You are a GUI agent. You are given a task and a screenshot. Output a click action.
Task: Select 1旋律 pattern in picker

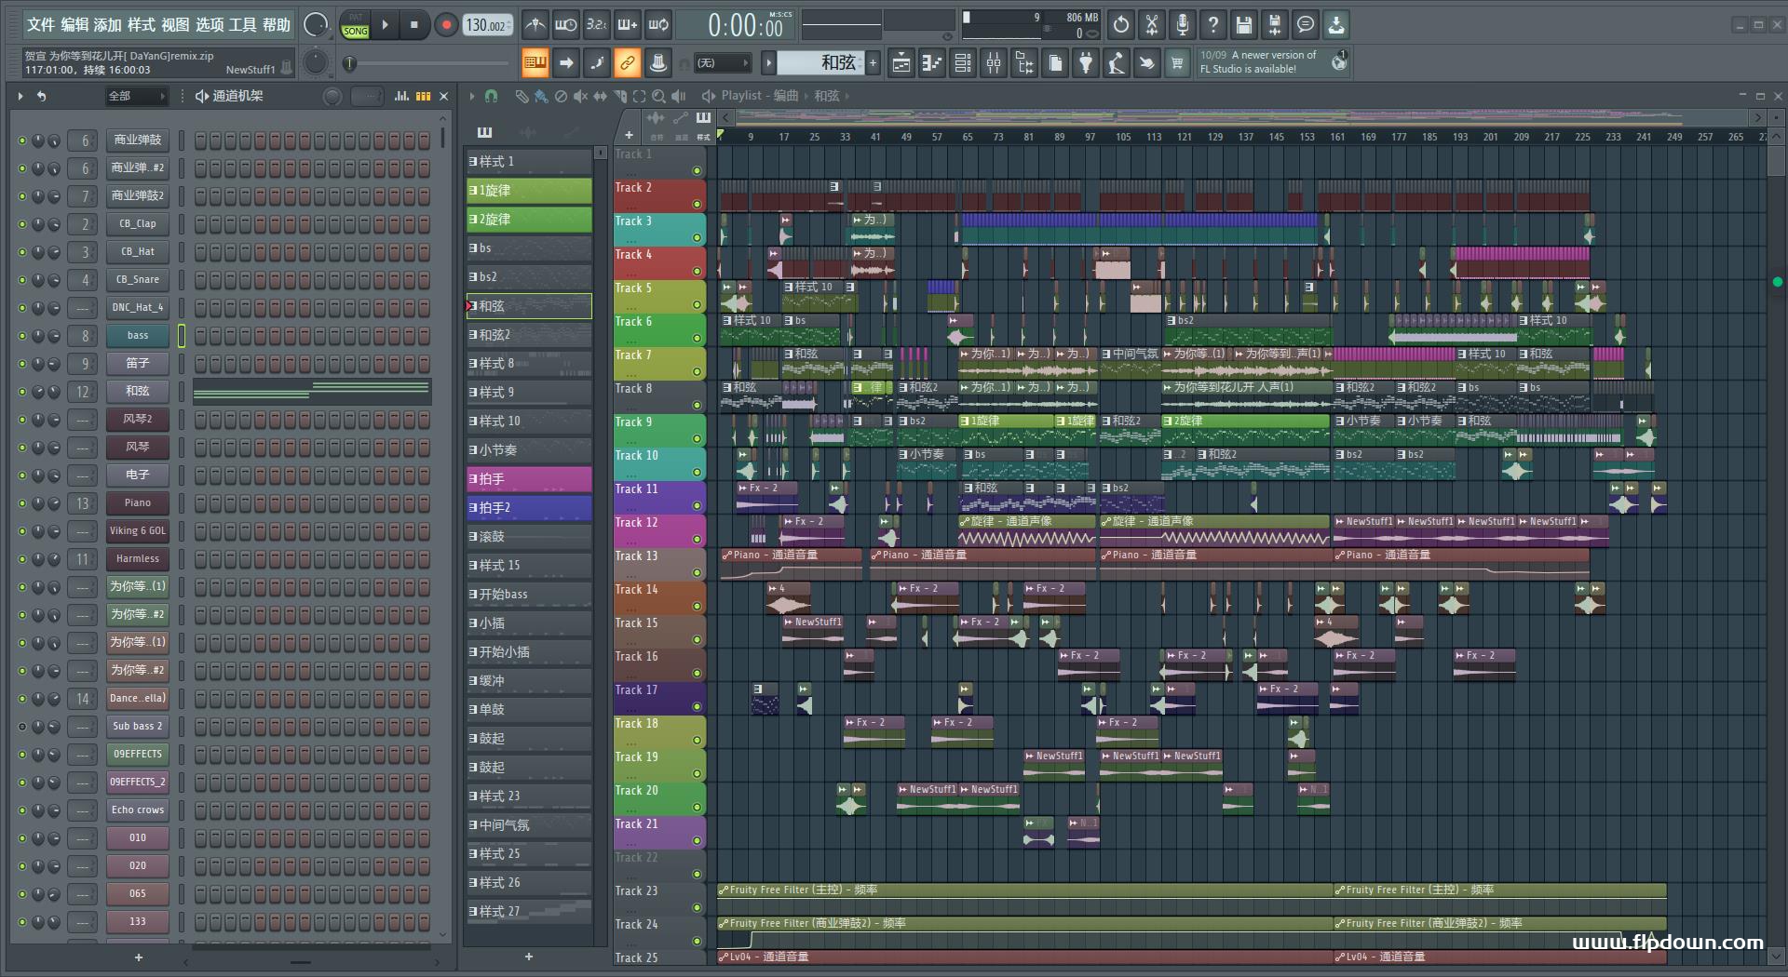click(x=529, y=191)
